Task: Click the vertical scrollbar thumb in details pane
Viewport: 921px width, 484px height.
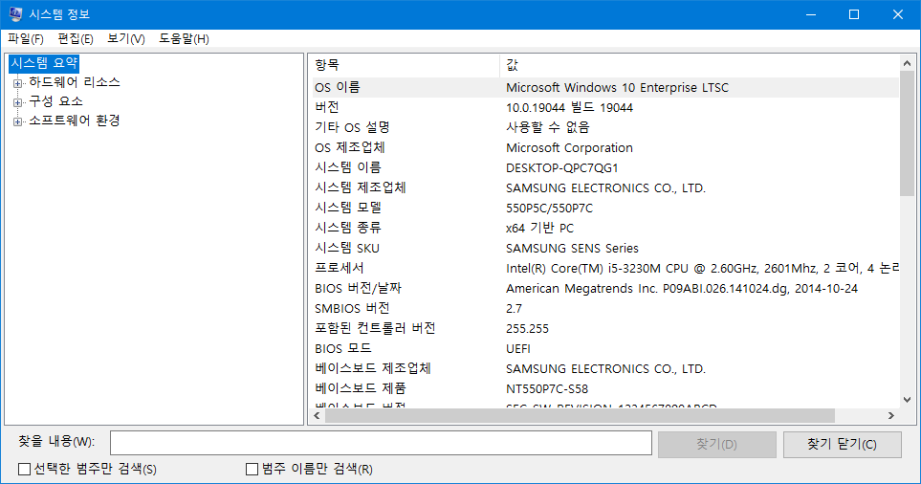Action: [x=907, y=133]
